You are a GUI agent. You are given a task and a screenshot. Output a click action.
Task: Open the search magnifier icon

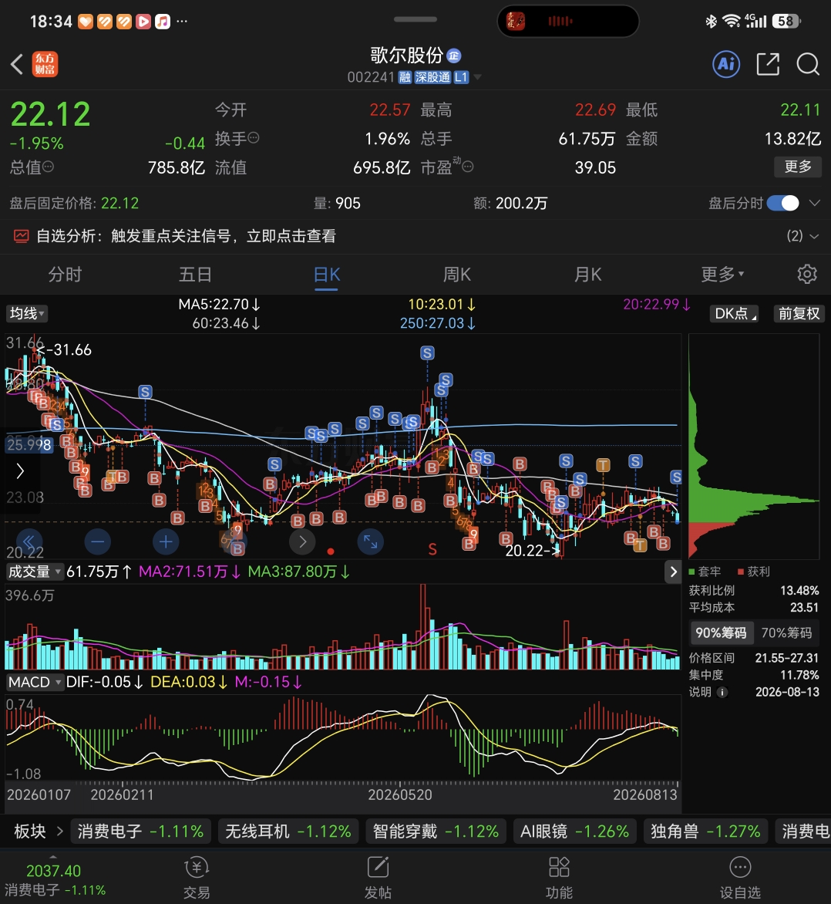coord(808,64)
